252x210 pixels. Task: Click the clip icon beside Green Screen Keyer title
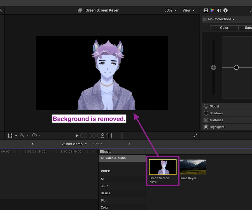(80, 10)
